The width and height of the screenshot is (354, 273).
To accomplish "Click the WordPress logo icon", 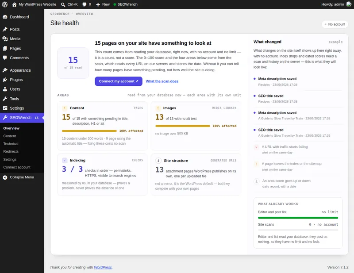I will coord(4,4).
